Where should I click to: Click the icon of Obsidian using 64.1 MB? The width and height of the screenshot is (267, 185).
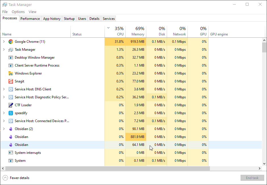[11, 145]
